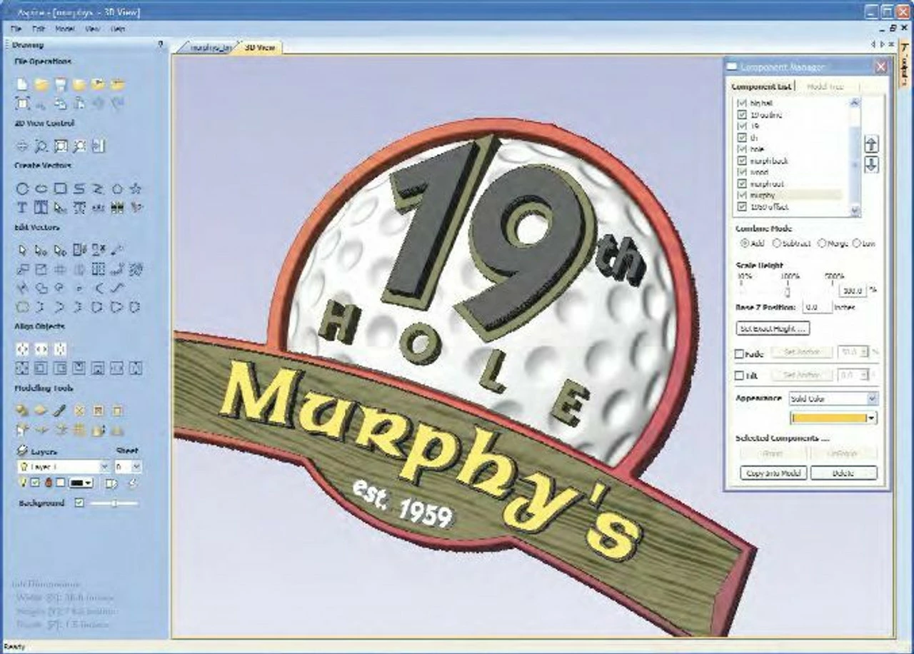Click the sculpting tool in Modelling Tools
Viewport: 914px width, 654px height.
60,411
